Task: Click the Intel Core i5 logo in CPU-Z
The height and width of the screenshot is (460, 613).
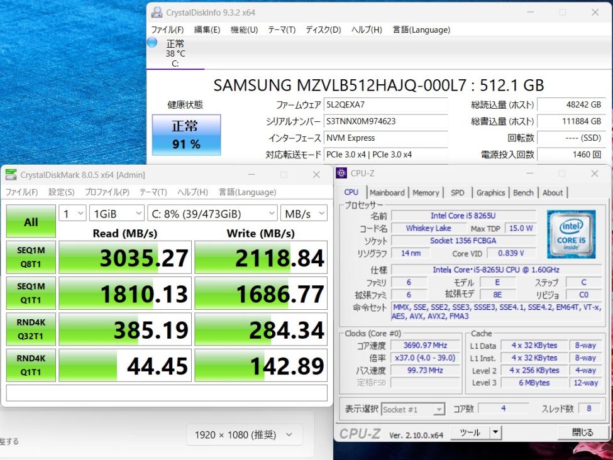Action: (571, 234)
